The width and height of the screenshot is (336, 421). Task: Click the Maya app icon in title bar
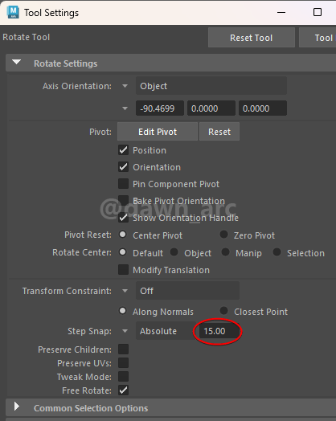tap(13, 12)
